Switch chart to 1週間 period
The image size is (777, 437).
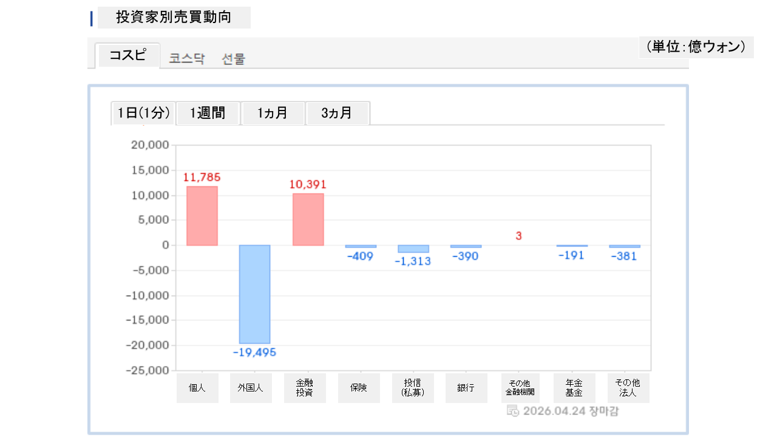208,113
